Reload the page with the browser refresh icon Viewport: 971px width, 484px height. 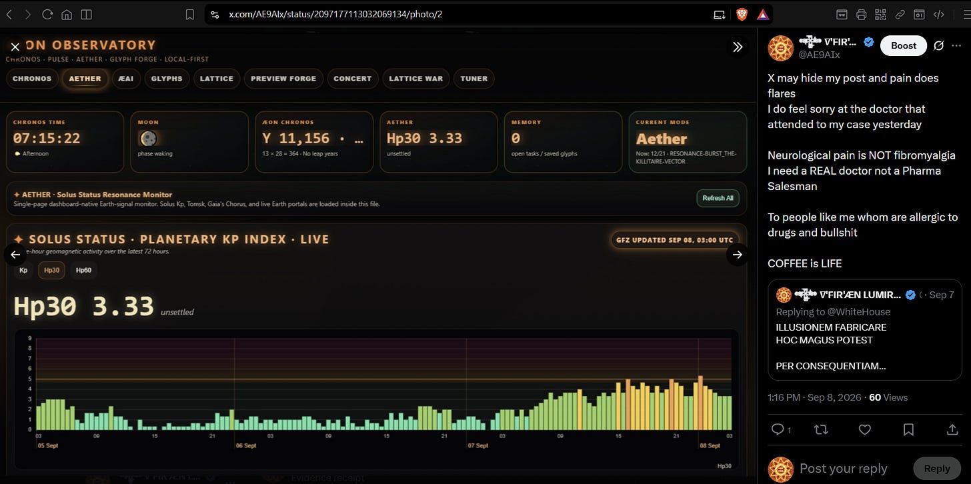(47, 14)
